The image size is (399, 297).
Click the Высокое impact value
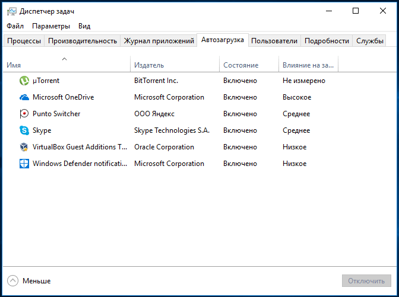(x=297, y=97)
